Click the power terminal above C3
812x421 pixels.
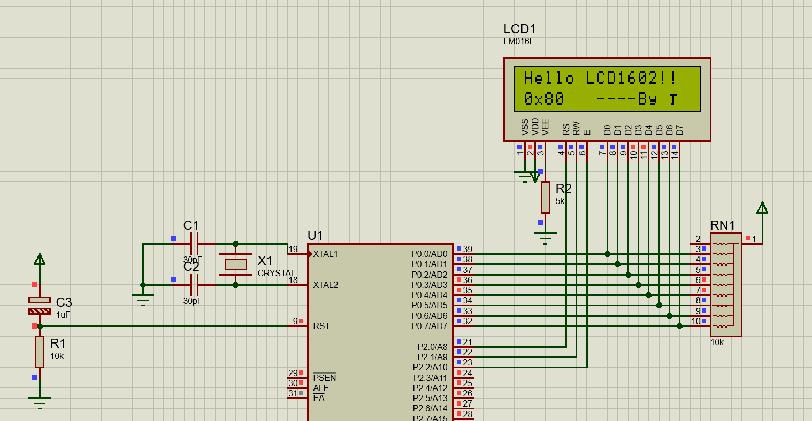(40, 260)
